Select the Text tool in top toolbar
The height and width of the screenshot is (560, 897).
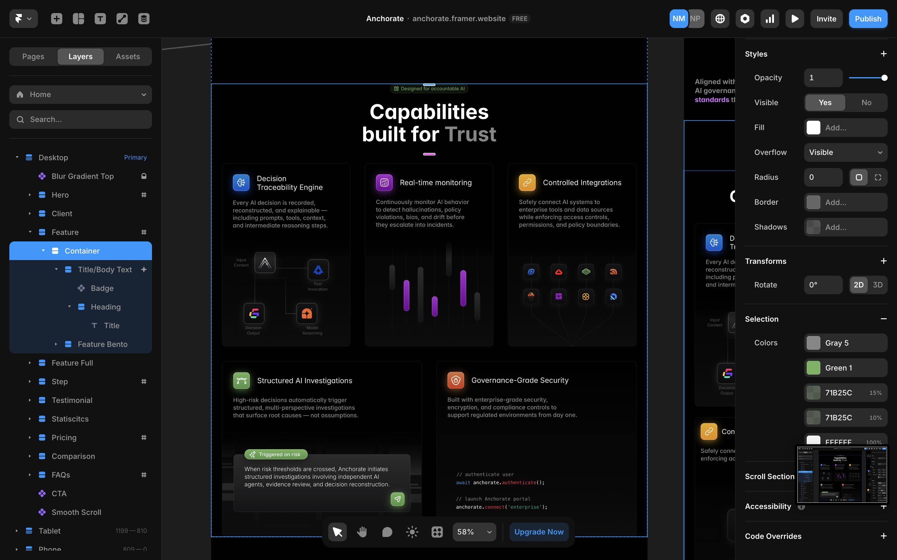pos(100,19)
